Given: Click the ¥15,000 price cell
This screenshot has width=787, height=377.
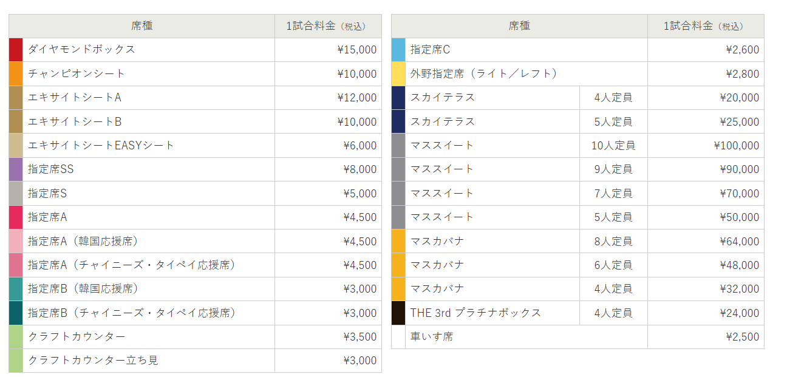Looking at the screenshot, I should [356, 50].
